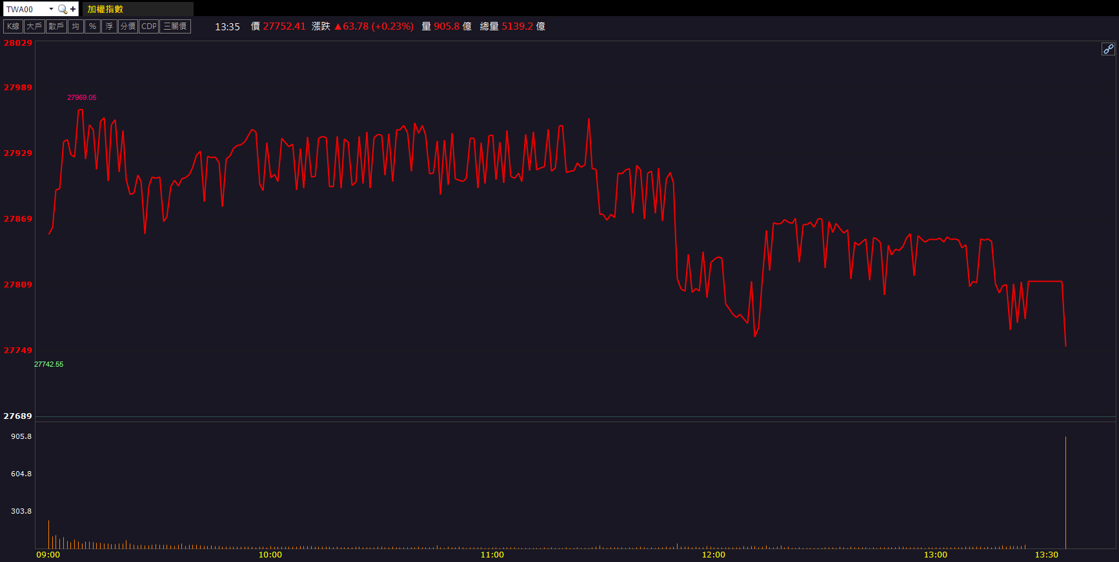This screenshot has height=562, width=1119.
Task: Click the 13:30 closing volume bar
Action: (x=1065, y=493)
